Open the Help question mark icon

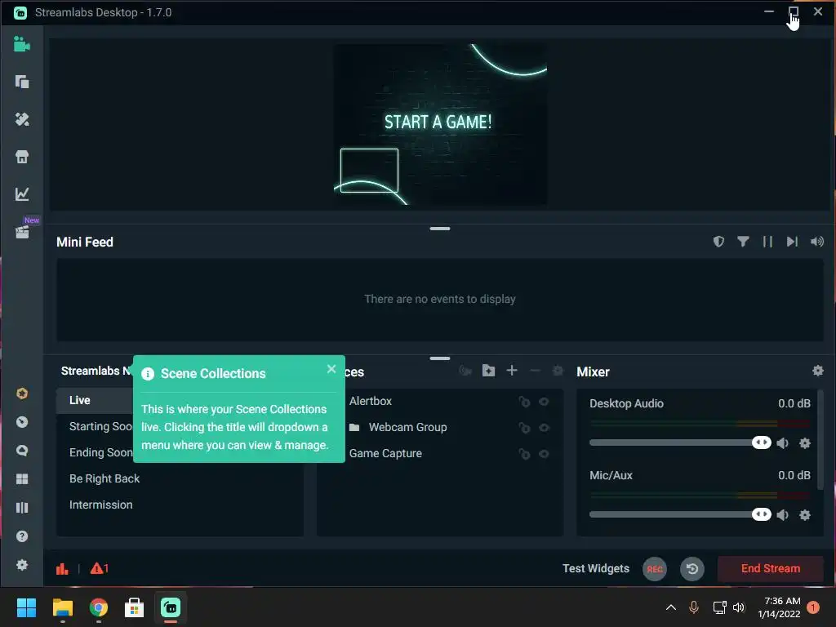(x=22, y=536)
